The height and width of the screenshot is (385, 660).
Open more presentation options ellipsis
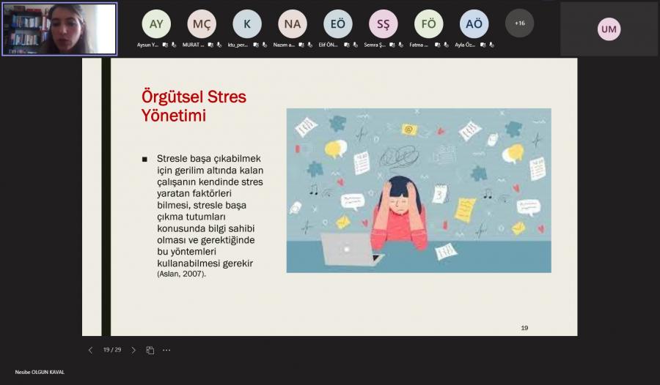[x=166, y=350]
